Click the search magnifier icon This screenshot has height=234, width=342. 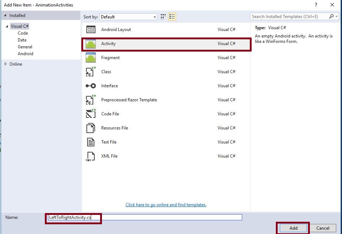tap(331, 16)
